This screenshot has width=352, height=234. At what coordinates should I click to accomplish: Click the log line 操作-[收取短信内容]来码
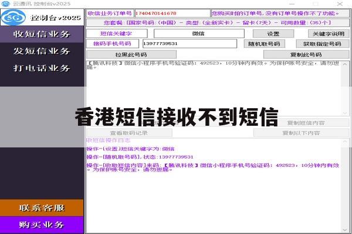pyautogui.click(x=213, y=167)
